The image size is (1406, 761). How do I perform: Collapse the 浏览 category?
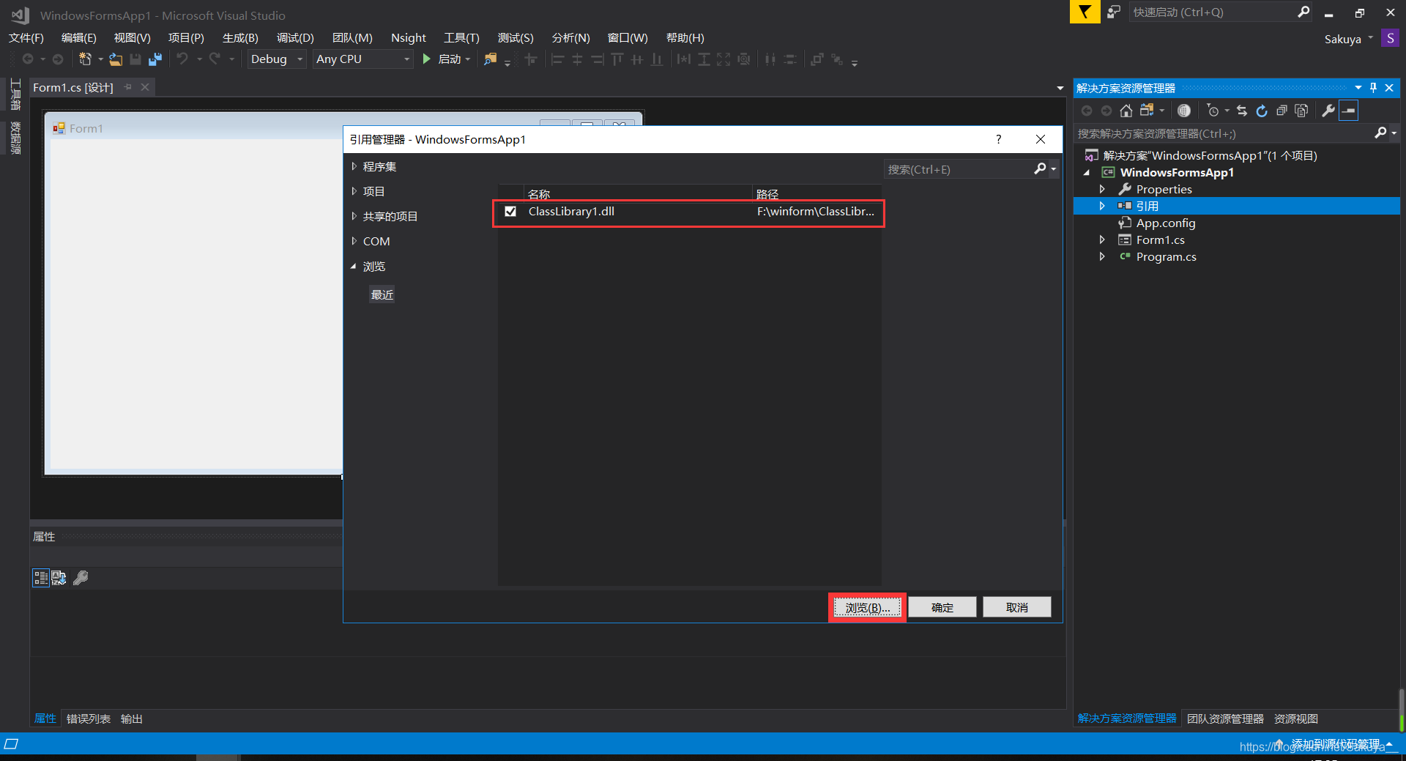[354, 267]
